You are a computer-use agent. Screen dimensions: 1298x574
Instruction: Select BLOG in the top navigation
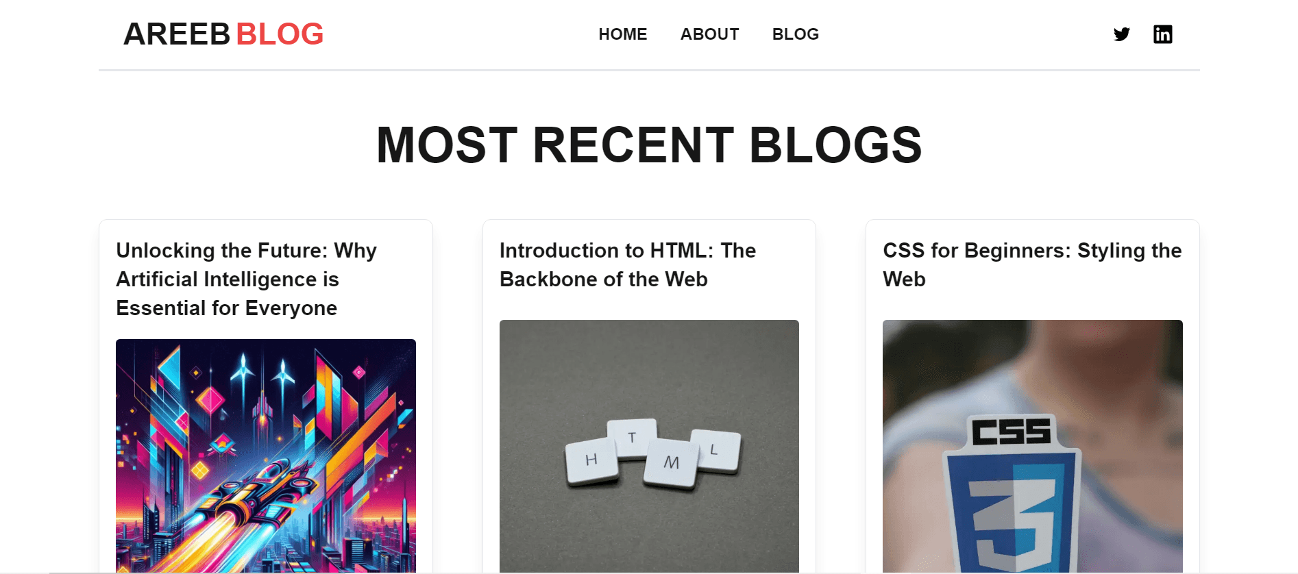click(x=795, y=34)
